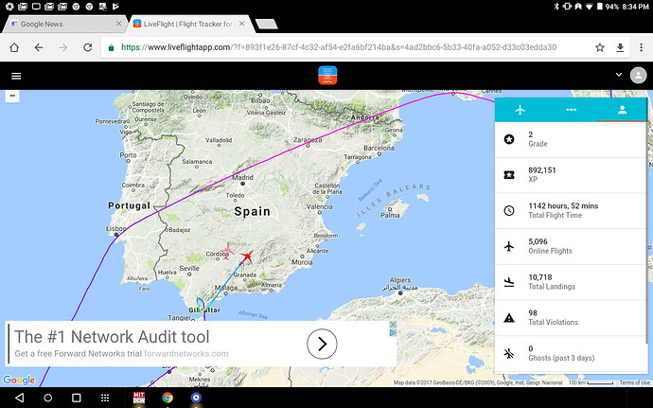653x408 pixels.
Task: Click the XP ticket icon
Action: 509,175
